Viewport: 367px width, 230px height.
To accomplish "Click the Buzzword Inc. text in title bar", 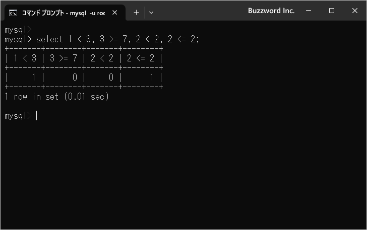I will [271, 11].
